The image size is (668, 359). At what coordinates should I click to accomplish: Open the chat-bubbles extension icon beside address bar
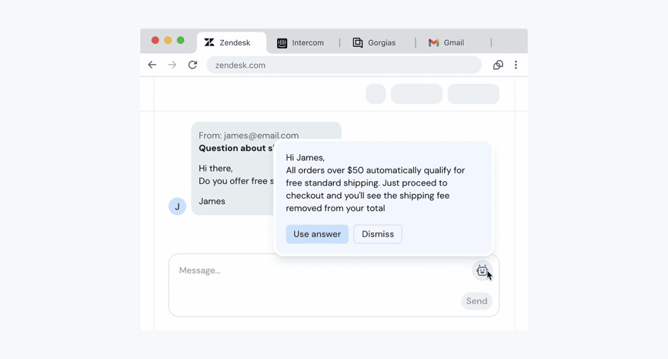(x=498, y=65)
